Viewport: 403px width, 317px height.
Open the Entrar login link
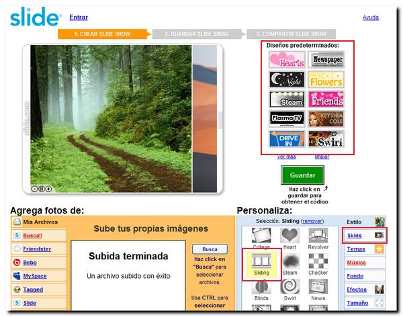coord(79,17)
